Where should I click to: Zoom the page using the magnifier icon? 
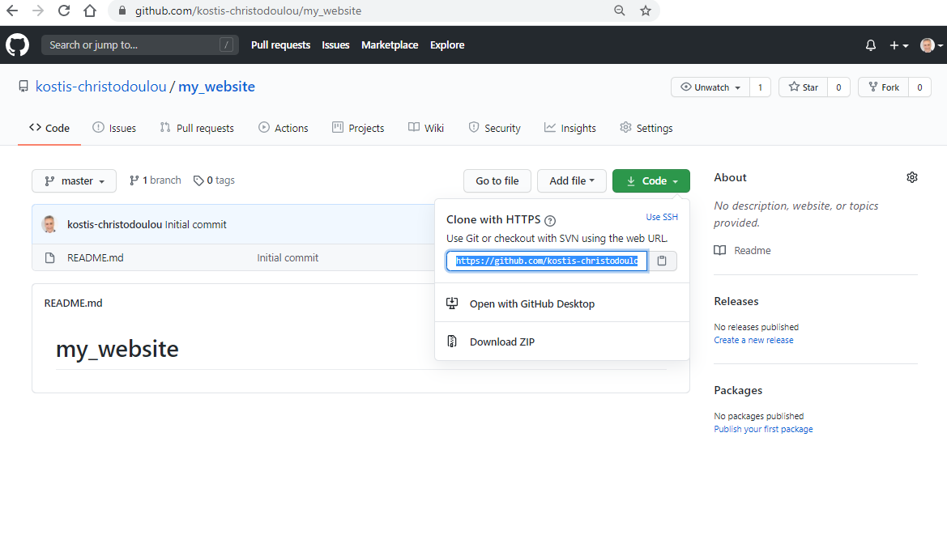click(x=620, y=11)
